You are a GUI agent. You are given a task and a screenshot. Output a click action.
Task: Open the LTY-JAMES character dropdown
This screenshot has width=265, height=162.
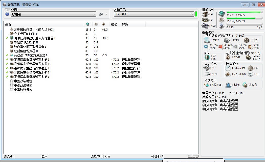pos(154,14)
